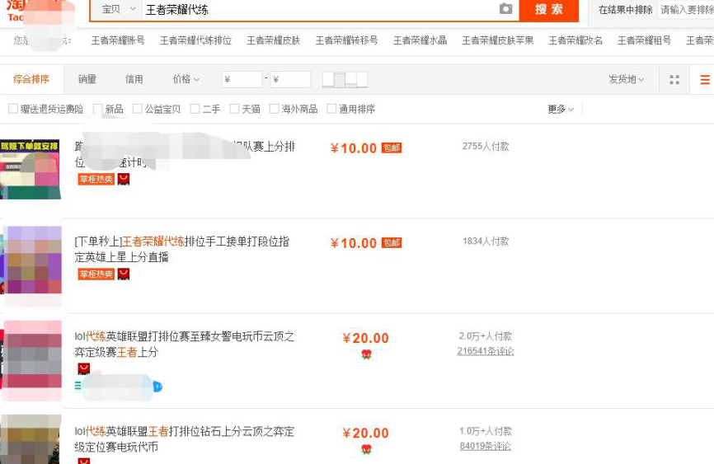Click flower icon under second ¥20.00 price
The height and width of the screenshot is (464, 714).
[x=366, y=449]
